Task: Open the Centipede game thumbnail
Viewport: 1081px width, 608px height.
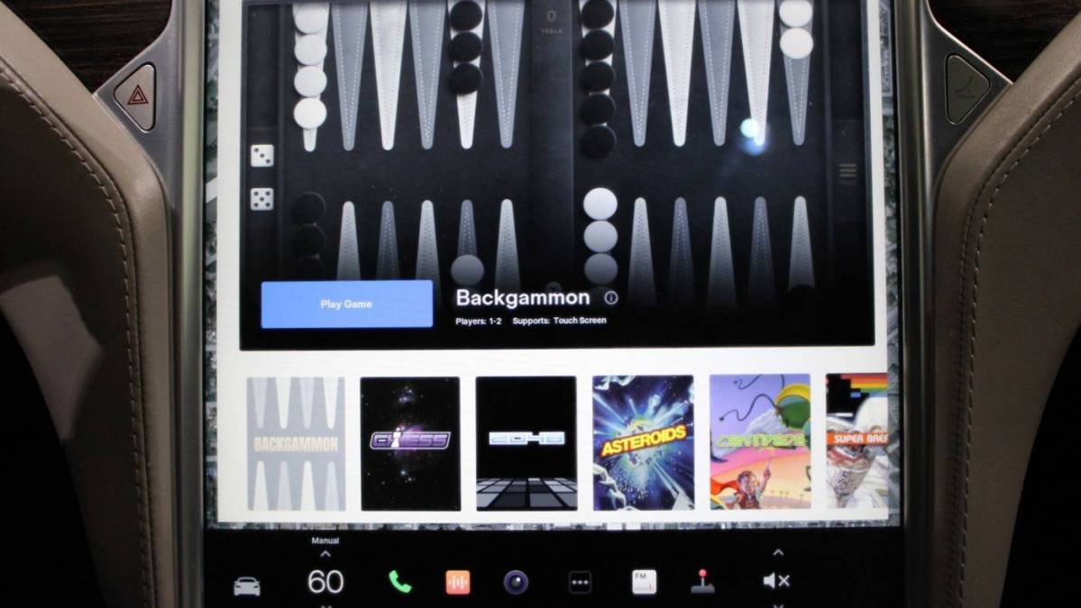Action: [x=760, y=441]
